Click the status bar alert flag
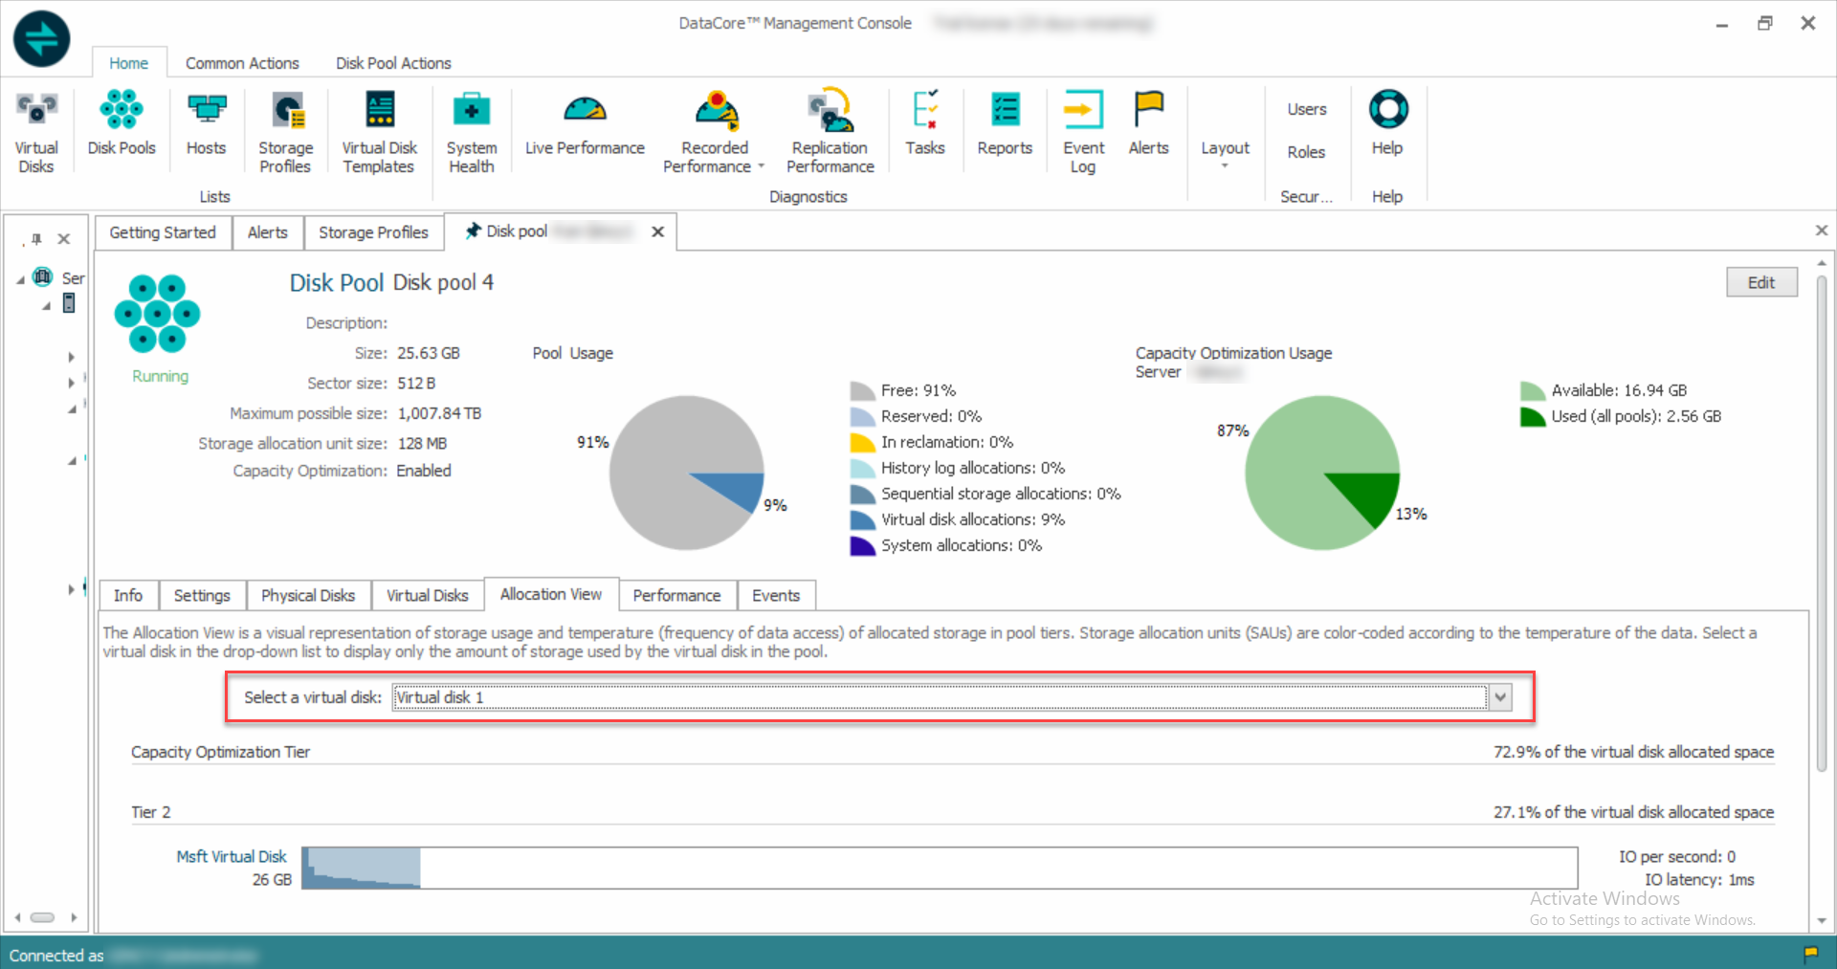 1810,954
